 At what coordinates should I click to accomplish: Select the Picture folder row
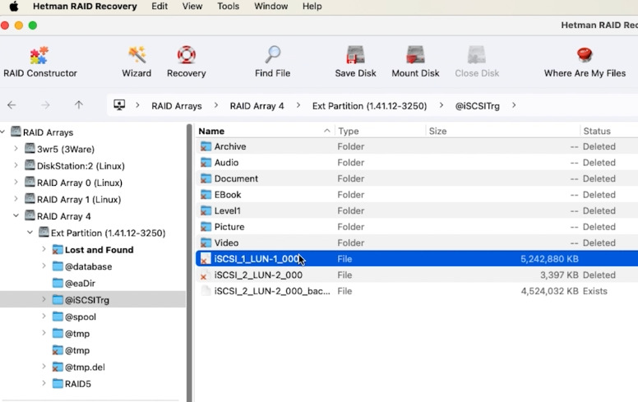click(x=417, y=227)
